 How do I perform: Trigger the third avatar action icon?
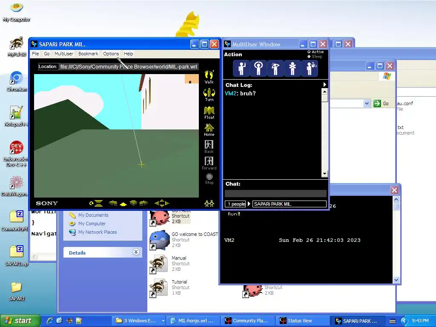click(x=275, y=68)
